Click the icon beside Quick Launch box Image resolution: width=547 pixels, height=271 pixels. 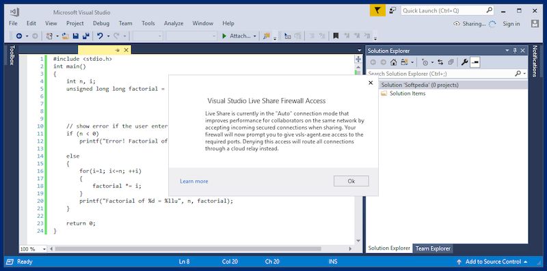[392, 10]
